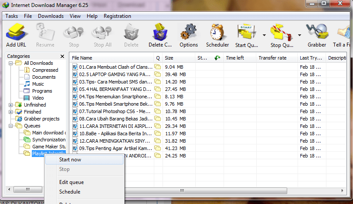Open the View menu
The image size is (353, 204).
[75, 16]
